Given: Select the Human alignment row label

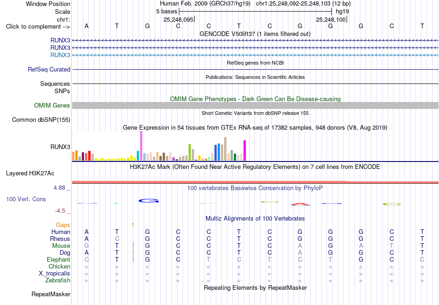Looking at the screenshot, I should pyautogui.click(x=61, y=232).
